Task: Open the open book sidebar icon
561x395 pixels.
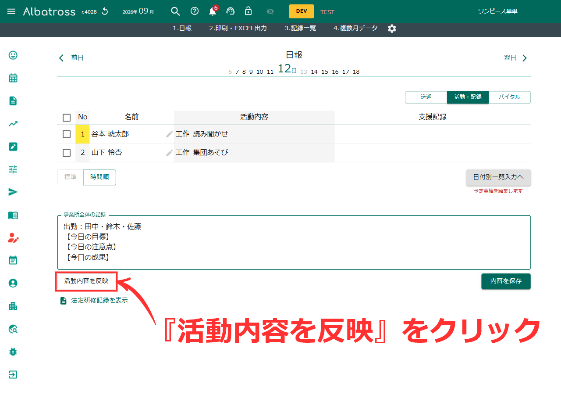Action: pyautogui.click(x=13, y=215)
